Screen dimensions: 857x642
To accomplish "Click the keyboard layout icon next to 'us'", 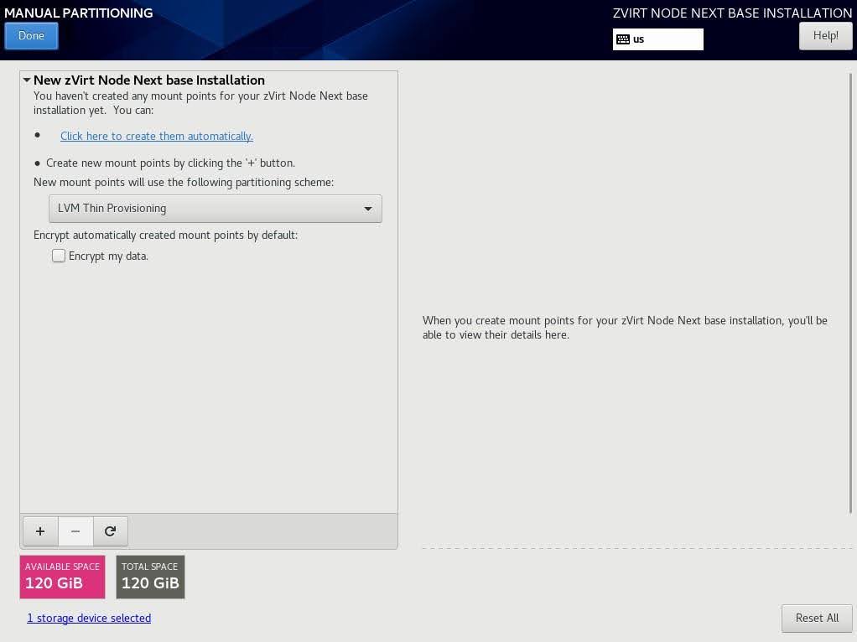I will click(622, 39).
